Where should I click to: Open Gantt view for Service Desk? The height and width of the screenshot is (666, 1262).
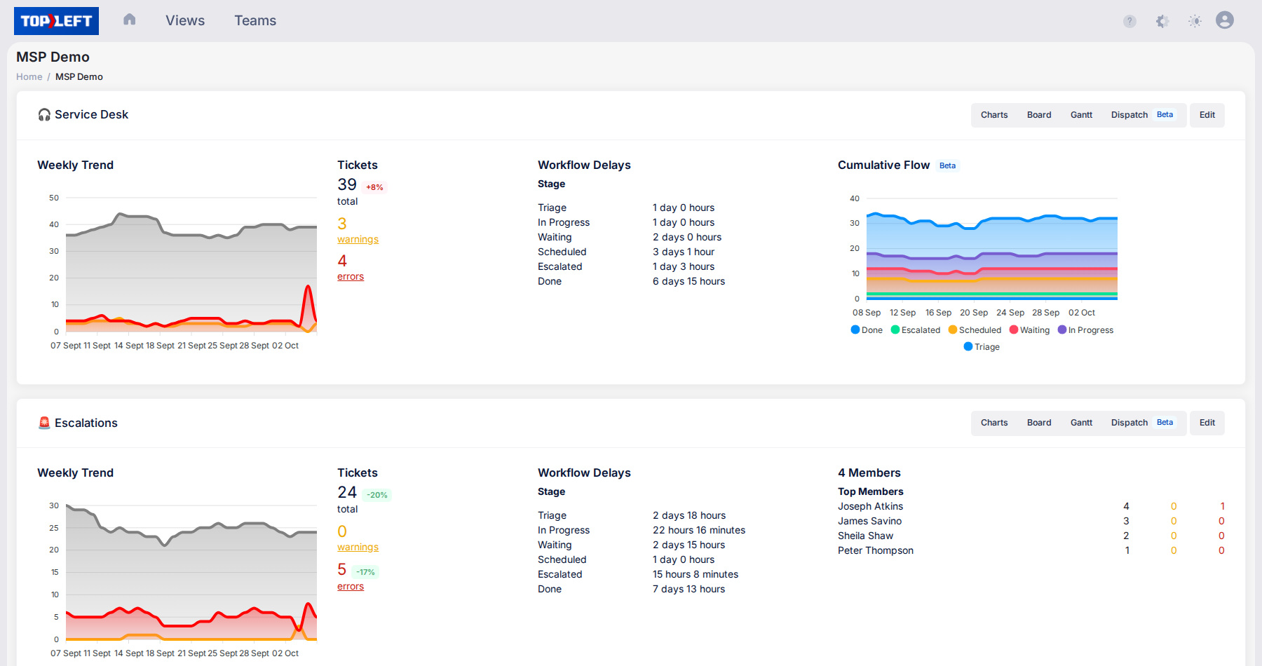1081,115
